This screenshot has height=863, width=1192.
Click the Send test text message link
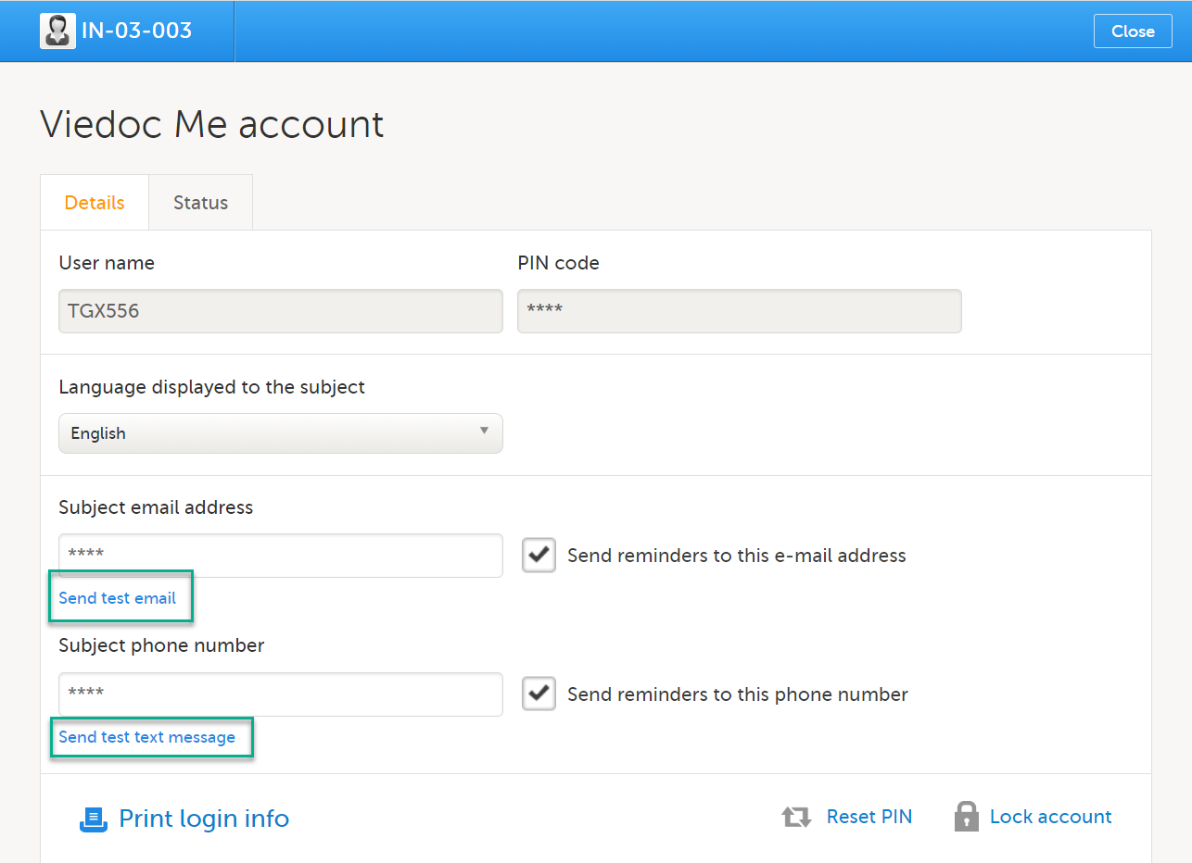coord(147,737)
